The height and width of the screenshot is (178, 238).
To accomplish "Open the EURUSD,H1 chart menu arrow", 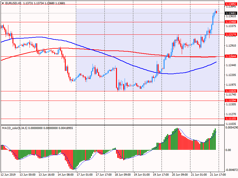I will tap(3, 3).
